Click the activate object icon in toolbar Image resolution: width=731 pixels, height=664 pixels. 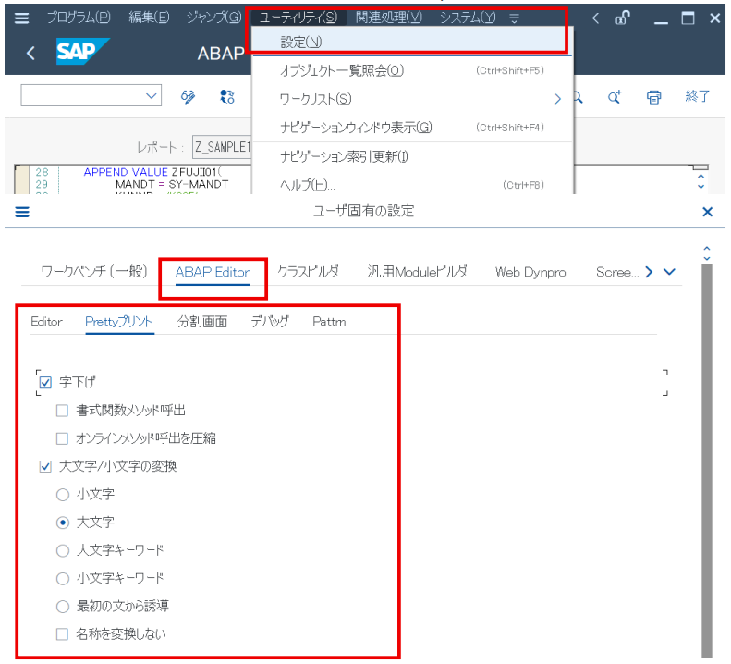[x=227, y=96]
